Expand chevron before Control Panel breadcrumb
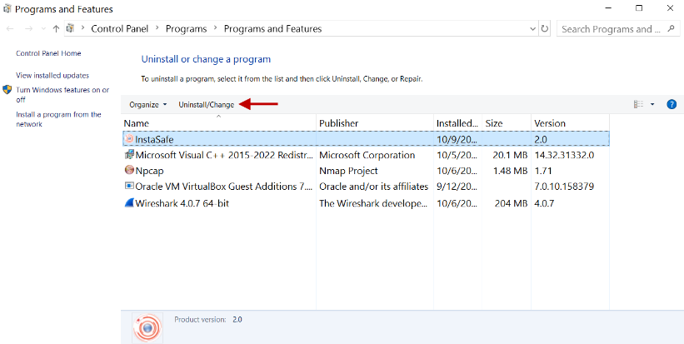The image size is (684, 344). coord(82,29)
